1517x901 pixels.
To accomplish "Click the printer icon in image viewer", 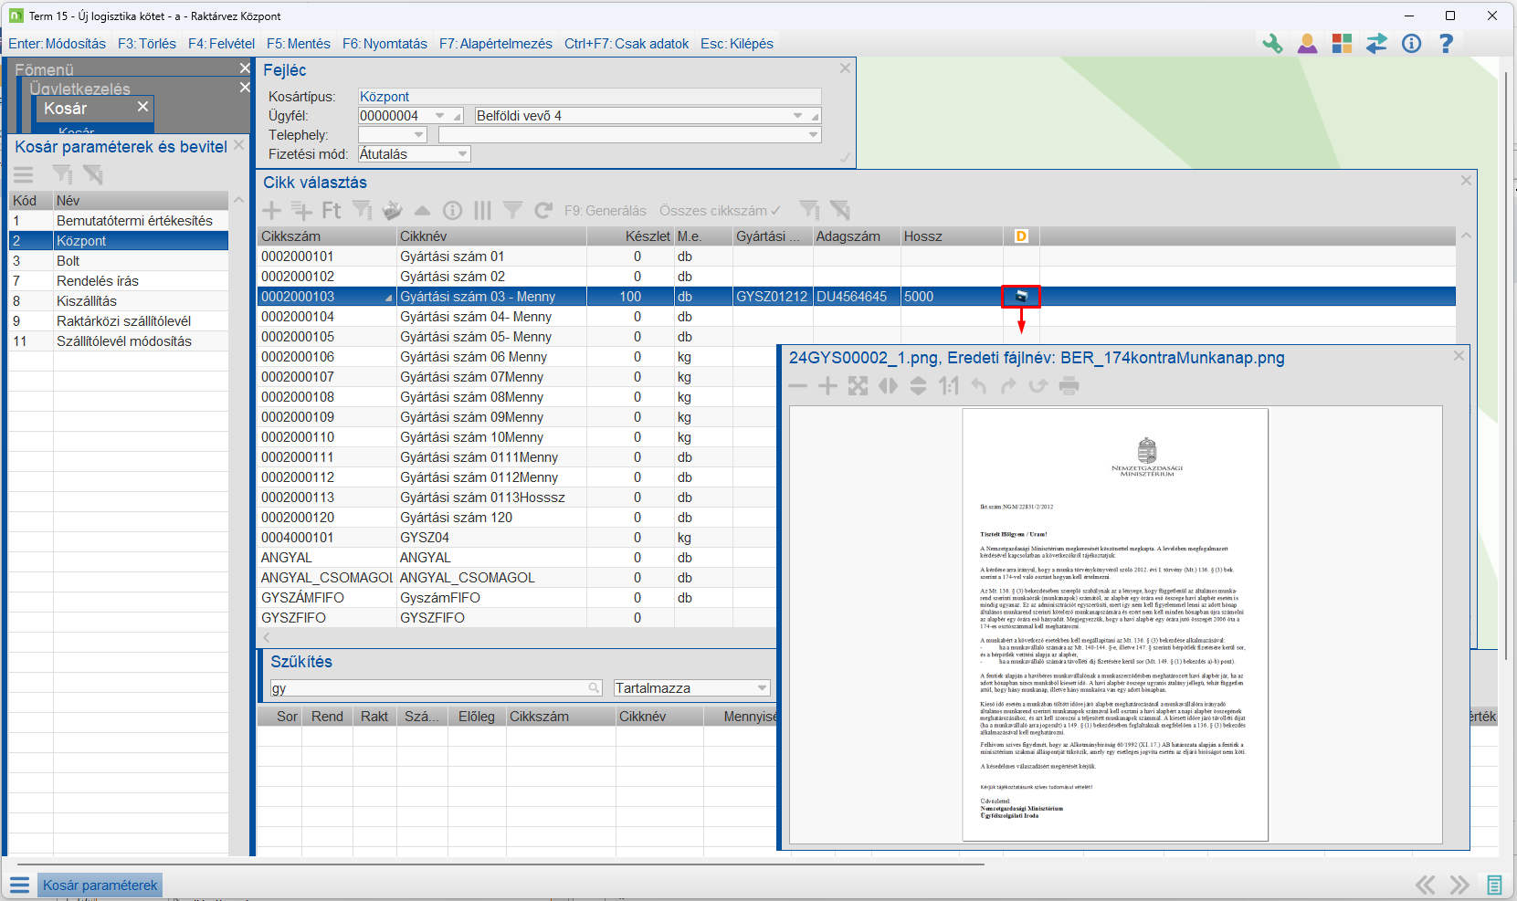I will coord(1069,386).
